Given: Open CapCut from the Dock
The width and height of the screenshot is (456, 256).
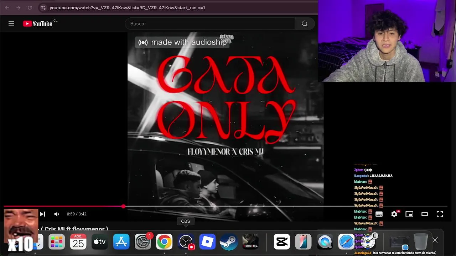Looking at the screenshot, I should click(x=282, y=242).
